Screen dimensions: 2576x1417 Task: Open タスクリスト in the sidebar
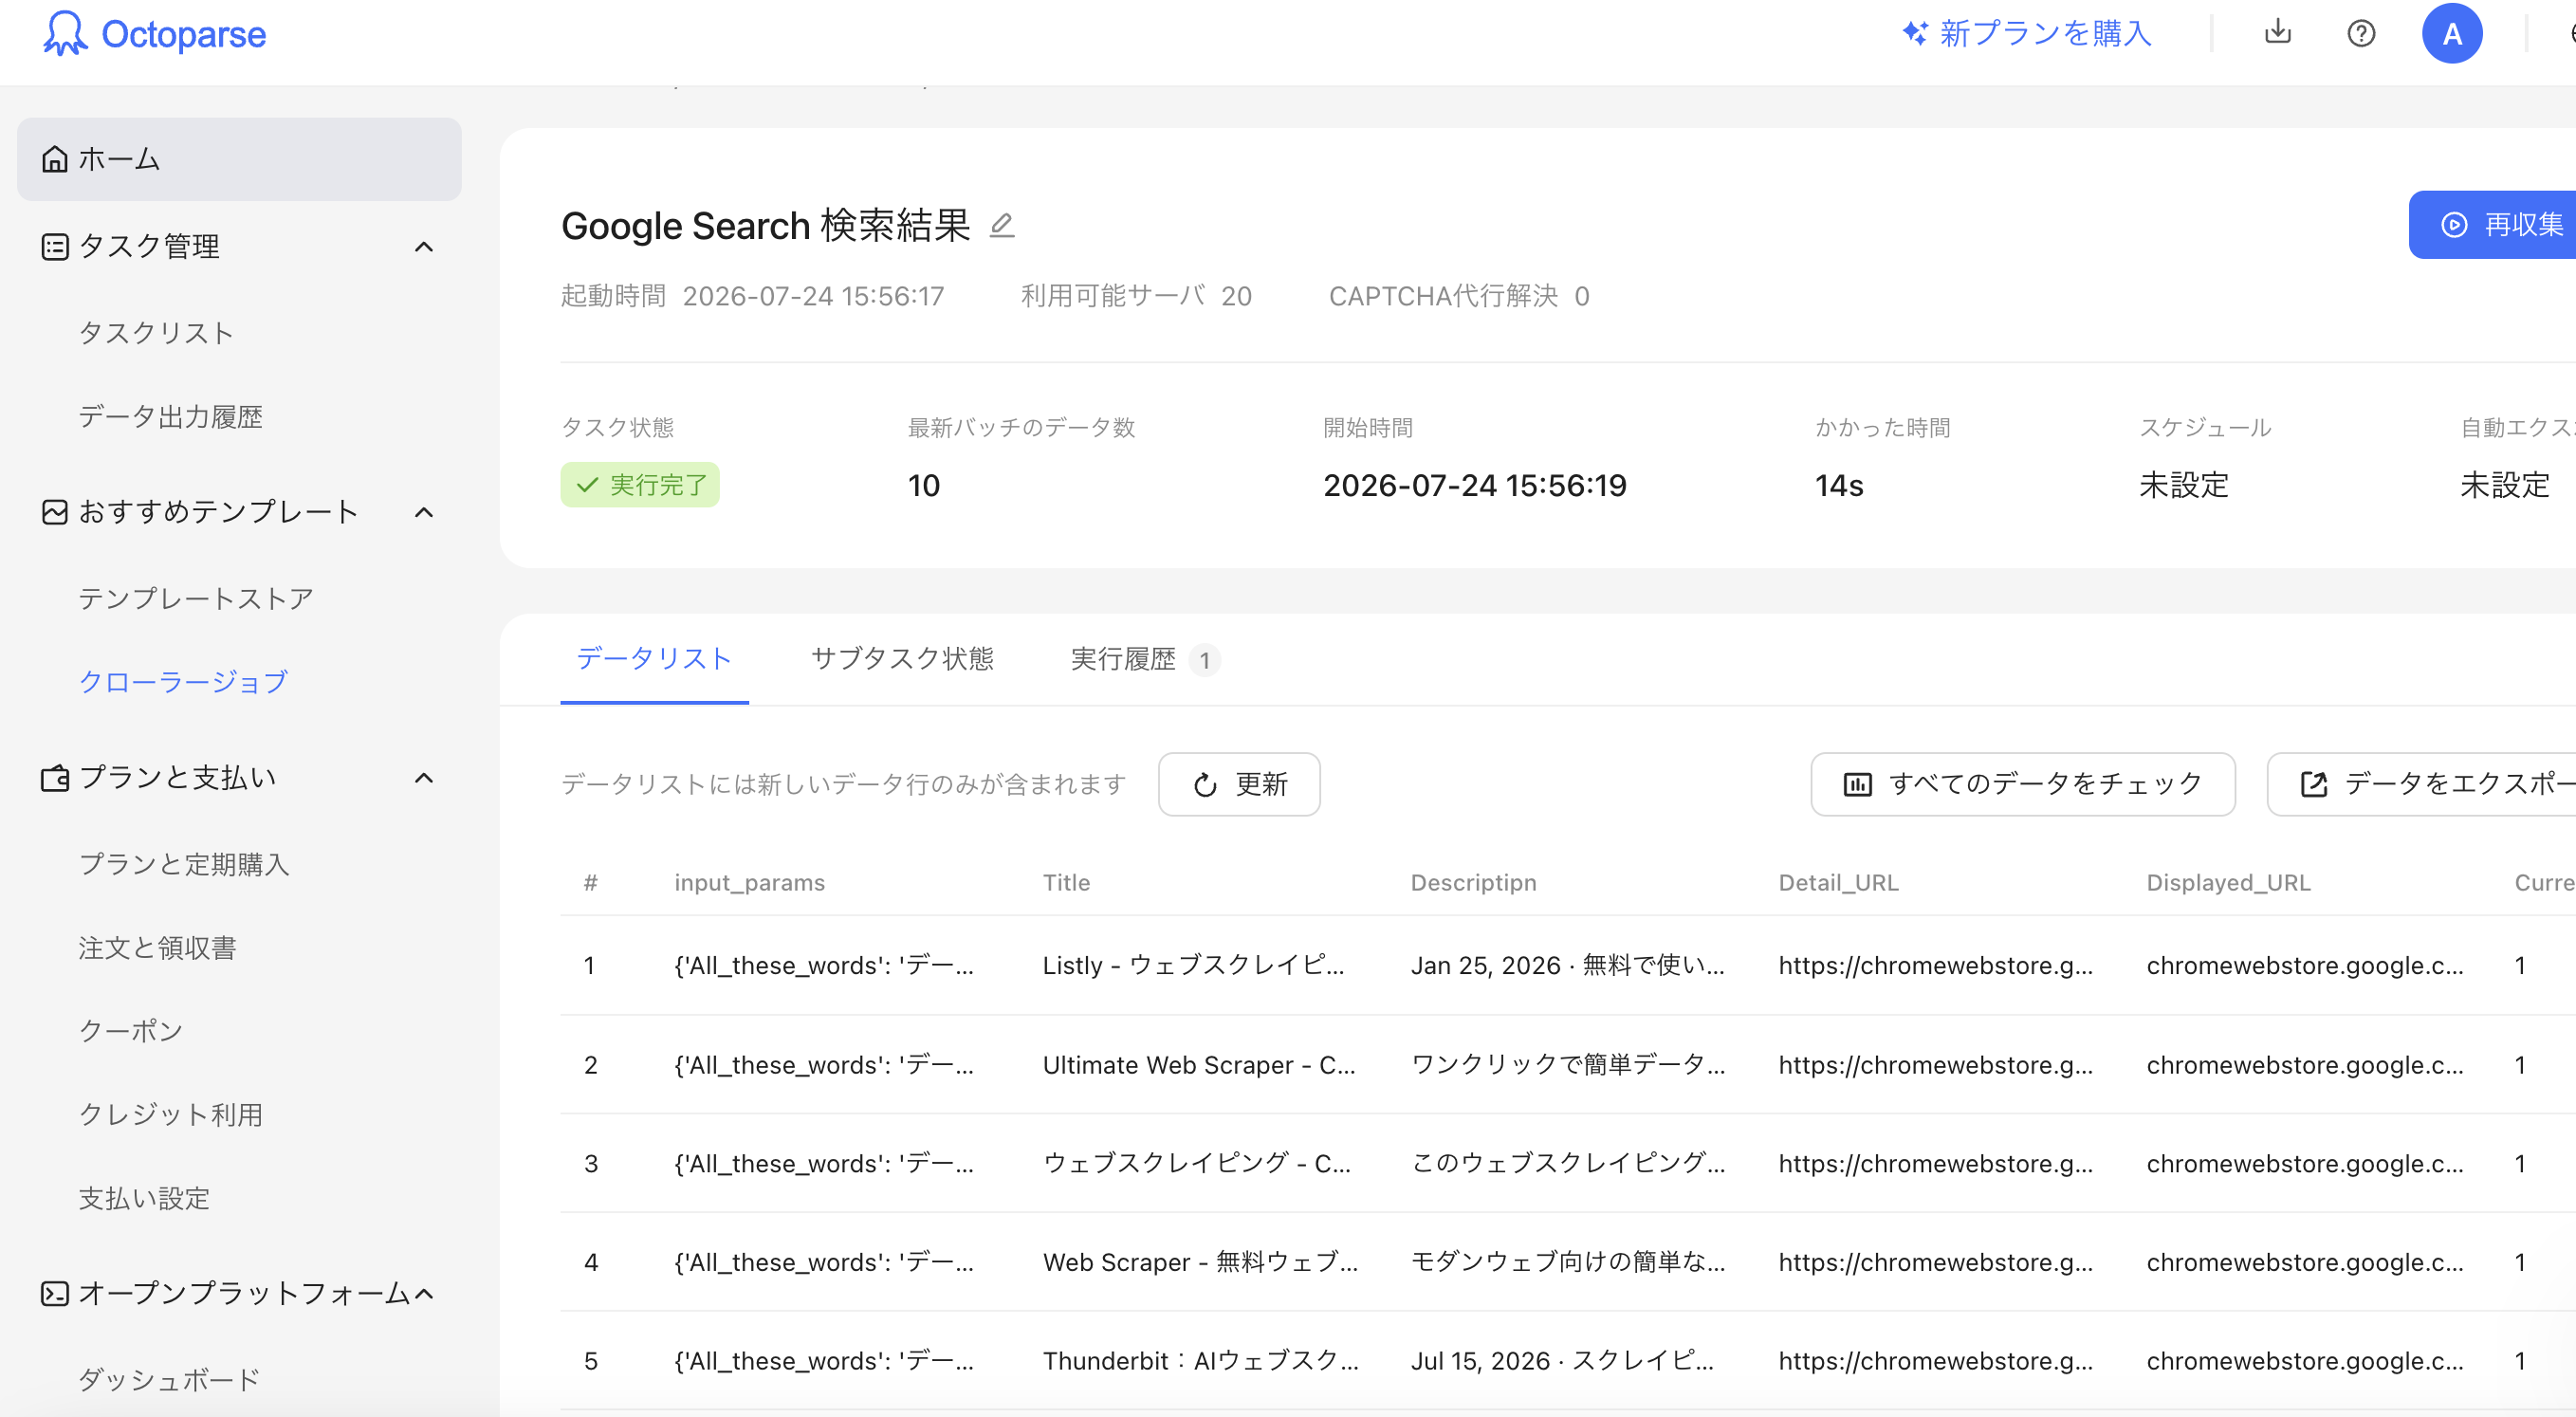[x=156, y=333]
